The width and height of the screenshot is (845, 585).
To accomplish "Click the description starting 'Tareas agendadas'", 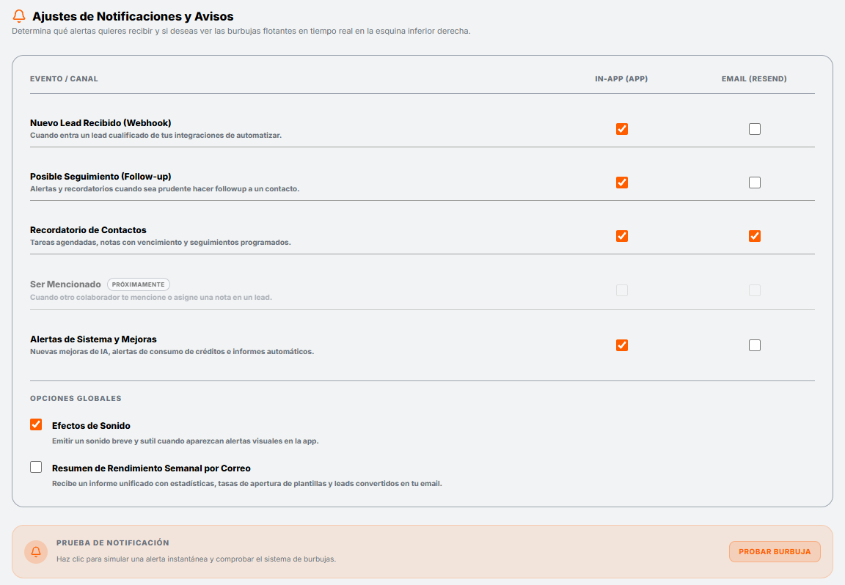I will coord(161,243).
